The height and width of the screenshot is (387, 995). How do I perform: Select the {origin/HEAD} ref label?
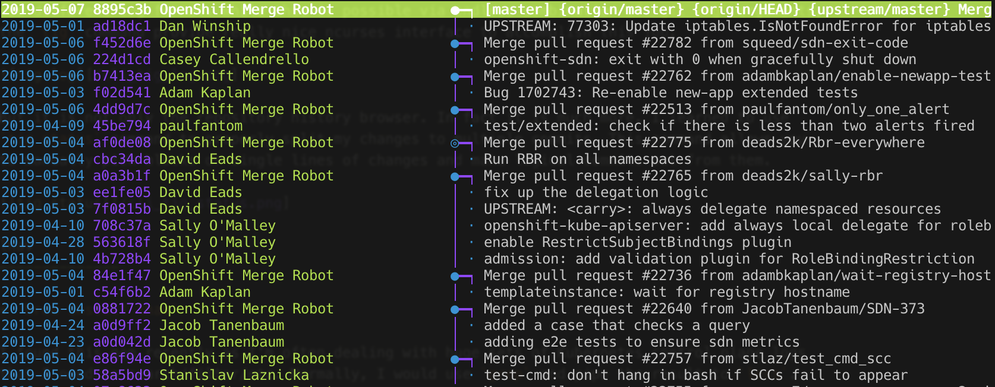[746, 9]
